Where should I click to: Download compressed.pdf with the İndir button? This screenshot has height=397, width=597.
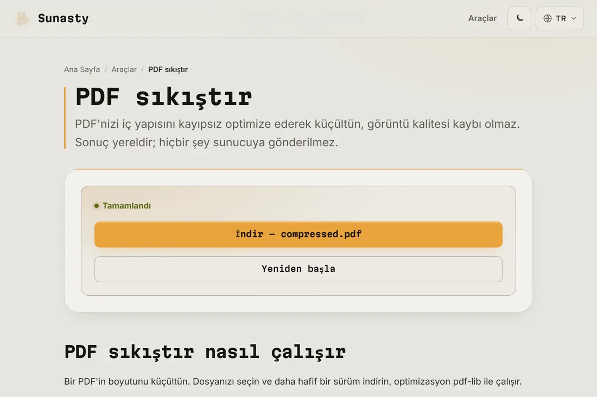click(x=298, y=235)
